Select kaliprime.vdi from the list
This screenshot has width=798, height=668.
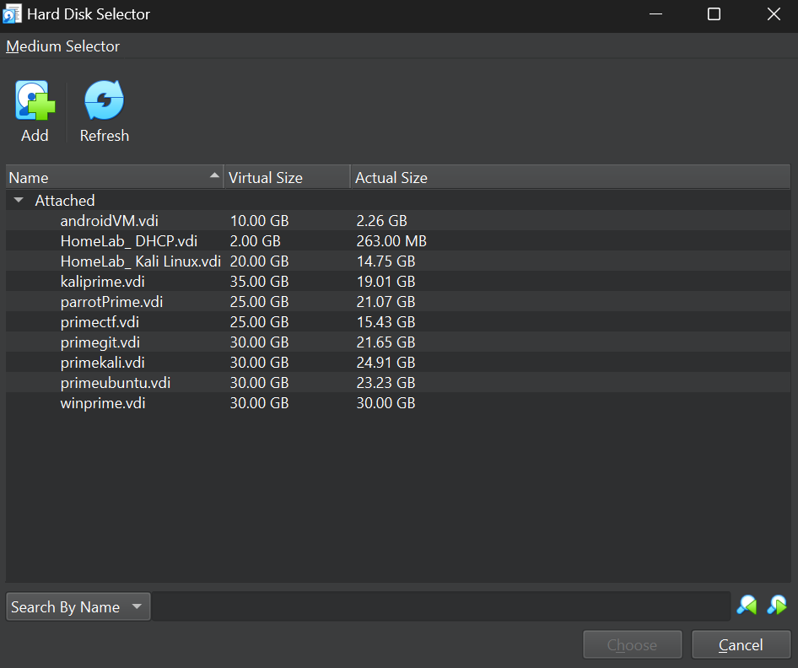(x=103, y=282)
